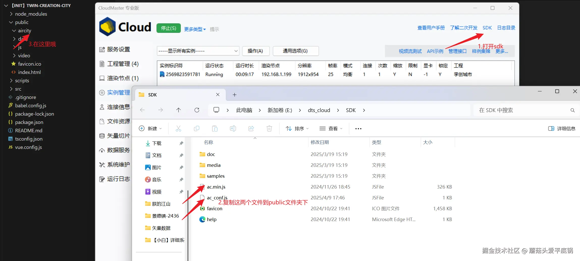Click the Cut scissors icon in Explorer toolbar

click(178, 128)
